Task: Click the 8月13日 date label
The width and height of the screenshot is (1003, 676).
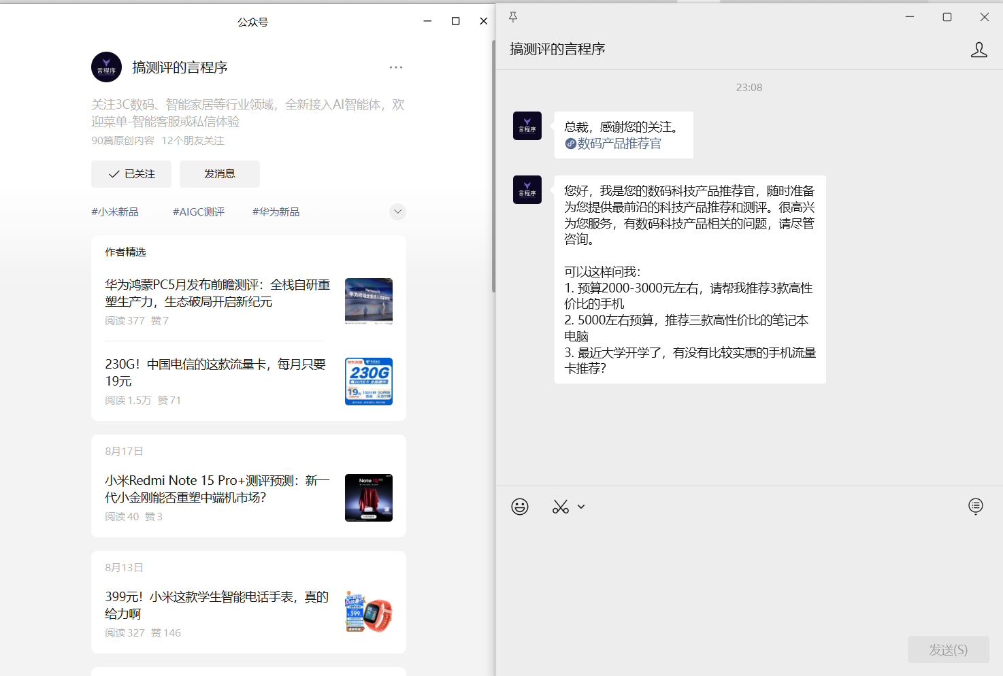Action: (x=124, y=568)
